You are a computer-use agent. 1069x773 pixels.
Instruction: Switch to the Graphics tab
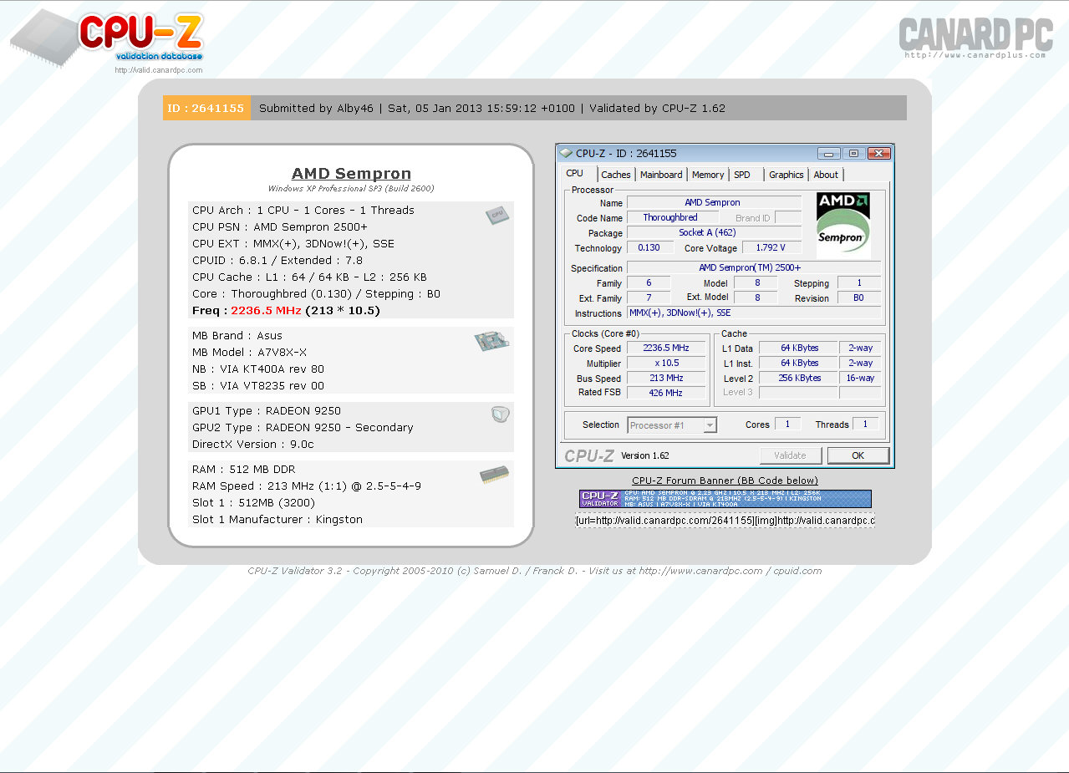pos(786,175)
